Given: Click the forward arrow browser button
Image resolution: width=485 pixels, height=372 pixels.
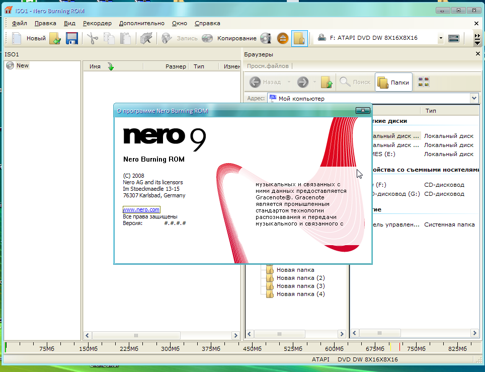Looking at the screenshot, I should [303, 82].
